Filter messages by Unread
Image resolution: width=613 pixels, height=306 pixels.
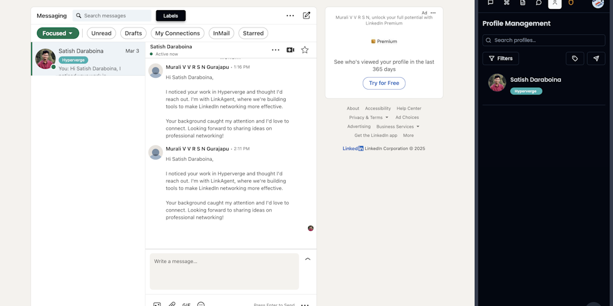click(x=101, y=33)
